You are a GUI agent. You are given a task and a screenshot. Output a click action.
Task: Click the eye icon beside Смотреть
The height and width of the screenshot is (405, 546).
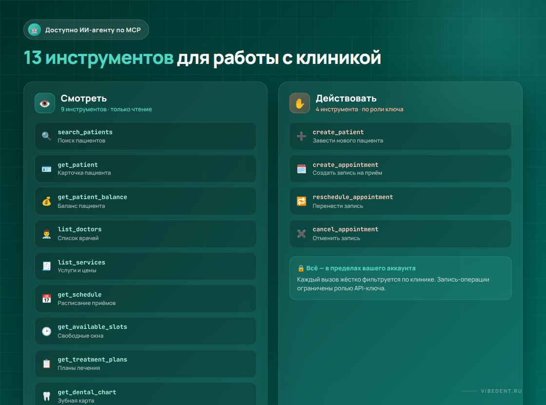(x=45, y=103)
